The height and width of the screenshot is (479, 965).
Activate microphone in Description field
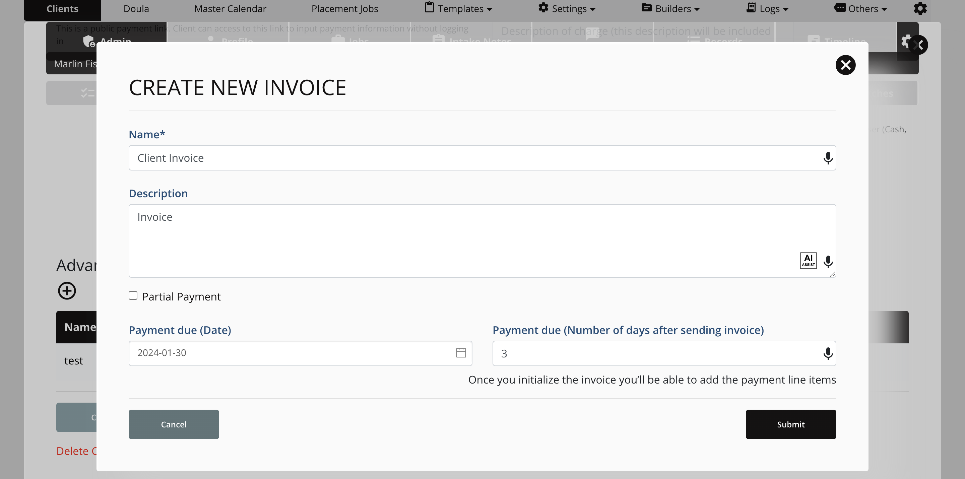point(828,262)
